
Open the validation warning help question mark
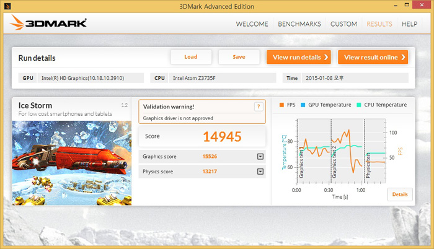259,107
